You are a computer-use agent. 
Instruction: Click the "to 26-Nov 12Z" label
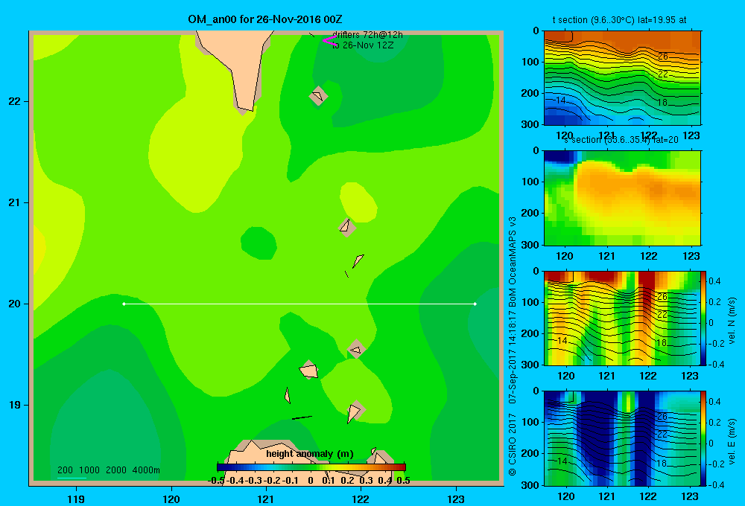point(363,45)
